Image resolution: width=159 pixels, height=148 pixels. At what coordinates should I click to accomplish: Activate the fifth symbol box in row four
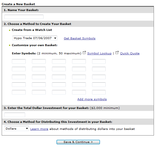(99, 85)
